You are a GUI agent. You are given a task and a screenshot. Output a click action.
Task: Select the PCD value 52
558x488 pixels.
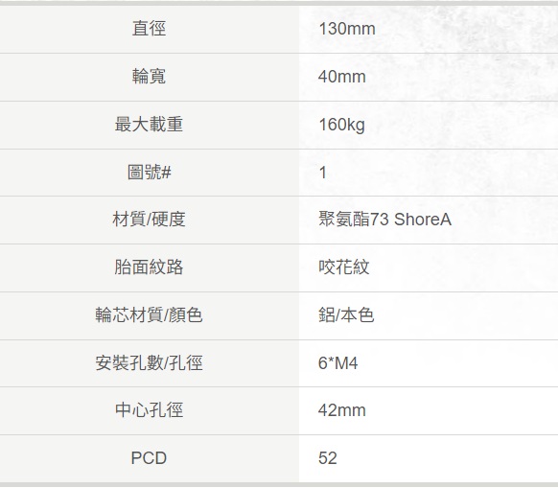(x=328, y=458)
